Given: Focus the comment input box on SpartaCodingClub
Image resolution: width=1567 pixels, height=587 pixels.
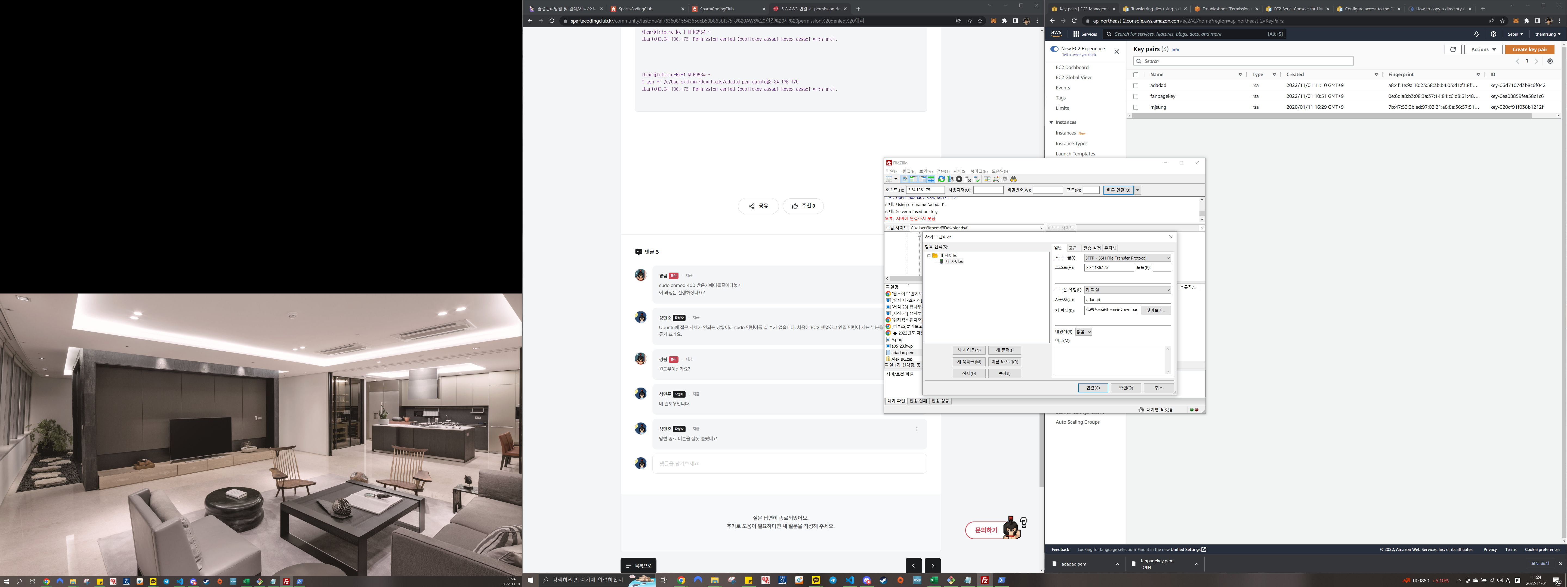Looking at the screenshot, I should (x=789, y=464).
